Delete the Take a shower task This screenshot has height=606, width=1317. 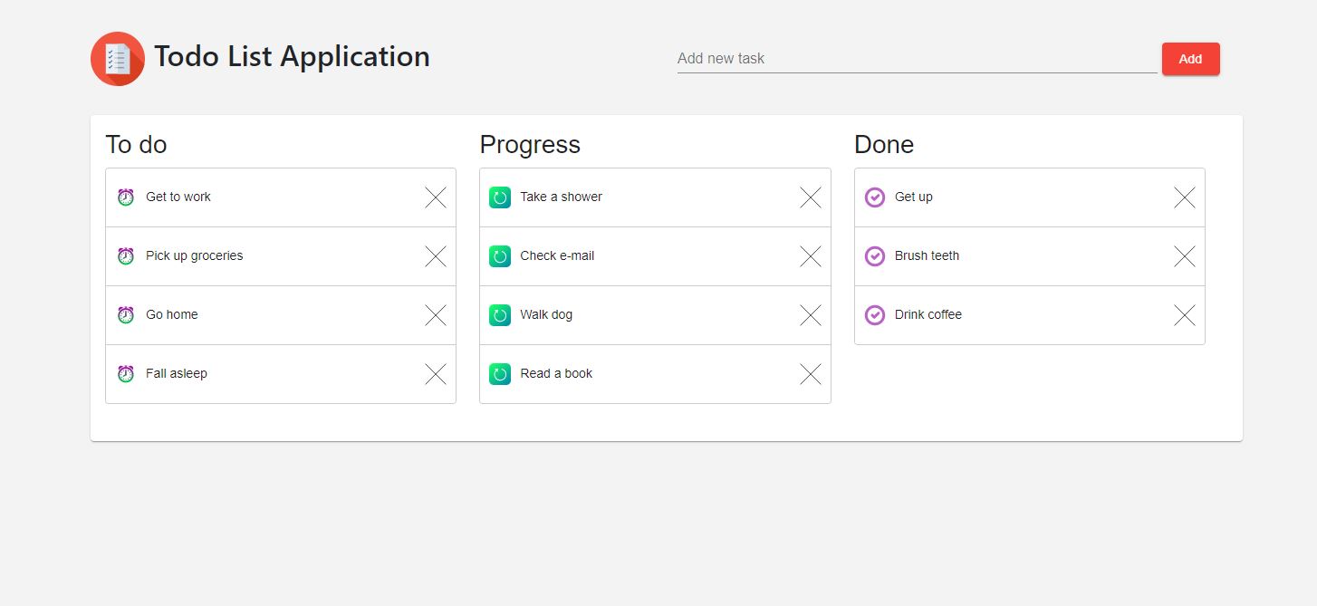(x=811, y=197)
